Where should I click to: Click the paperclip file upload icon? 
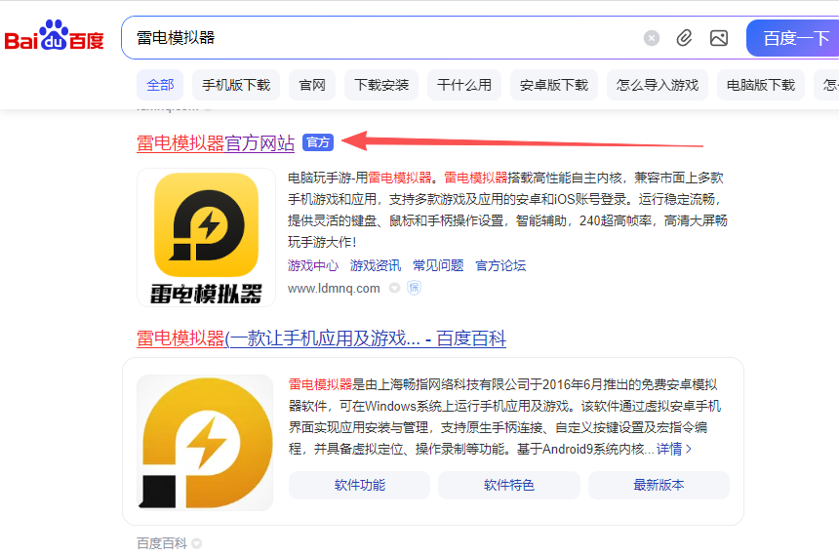[685, 38]
